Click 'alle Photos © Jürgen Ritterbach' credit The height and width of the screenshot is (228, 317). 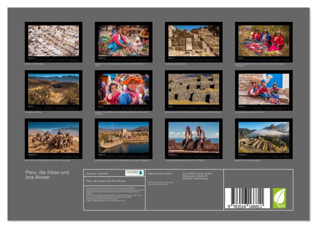(x=160, y=182)
